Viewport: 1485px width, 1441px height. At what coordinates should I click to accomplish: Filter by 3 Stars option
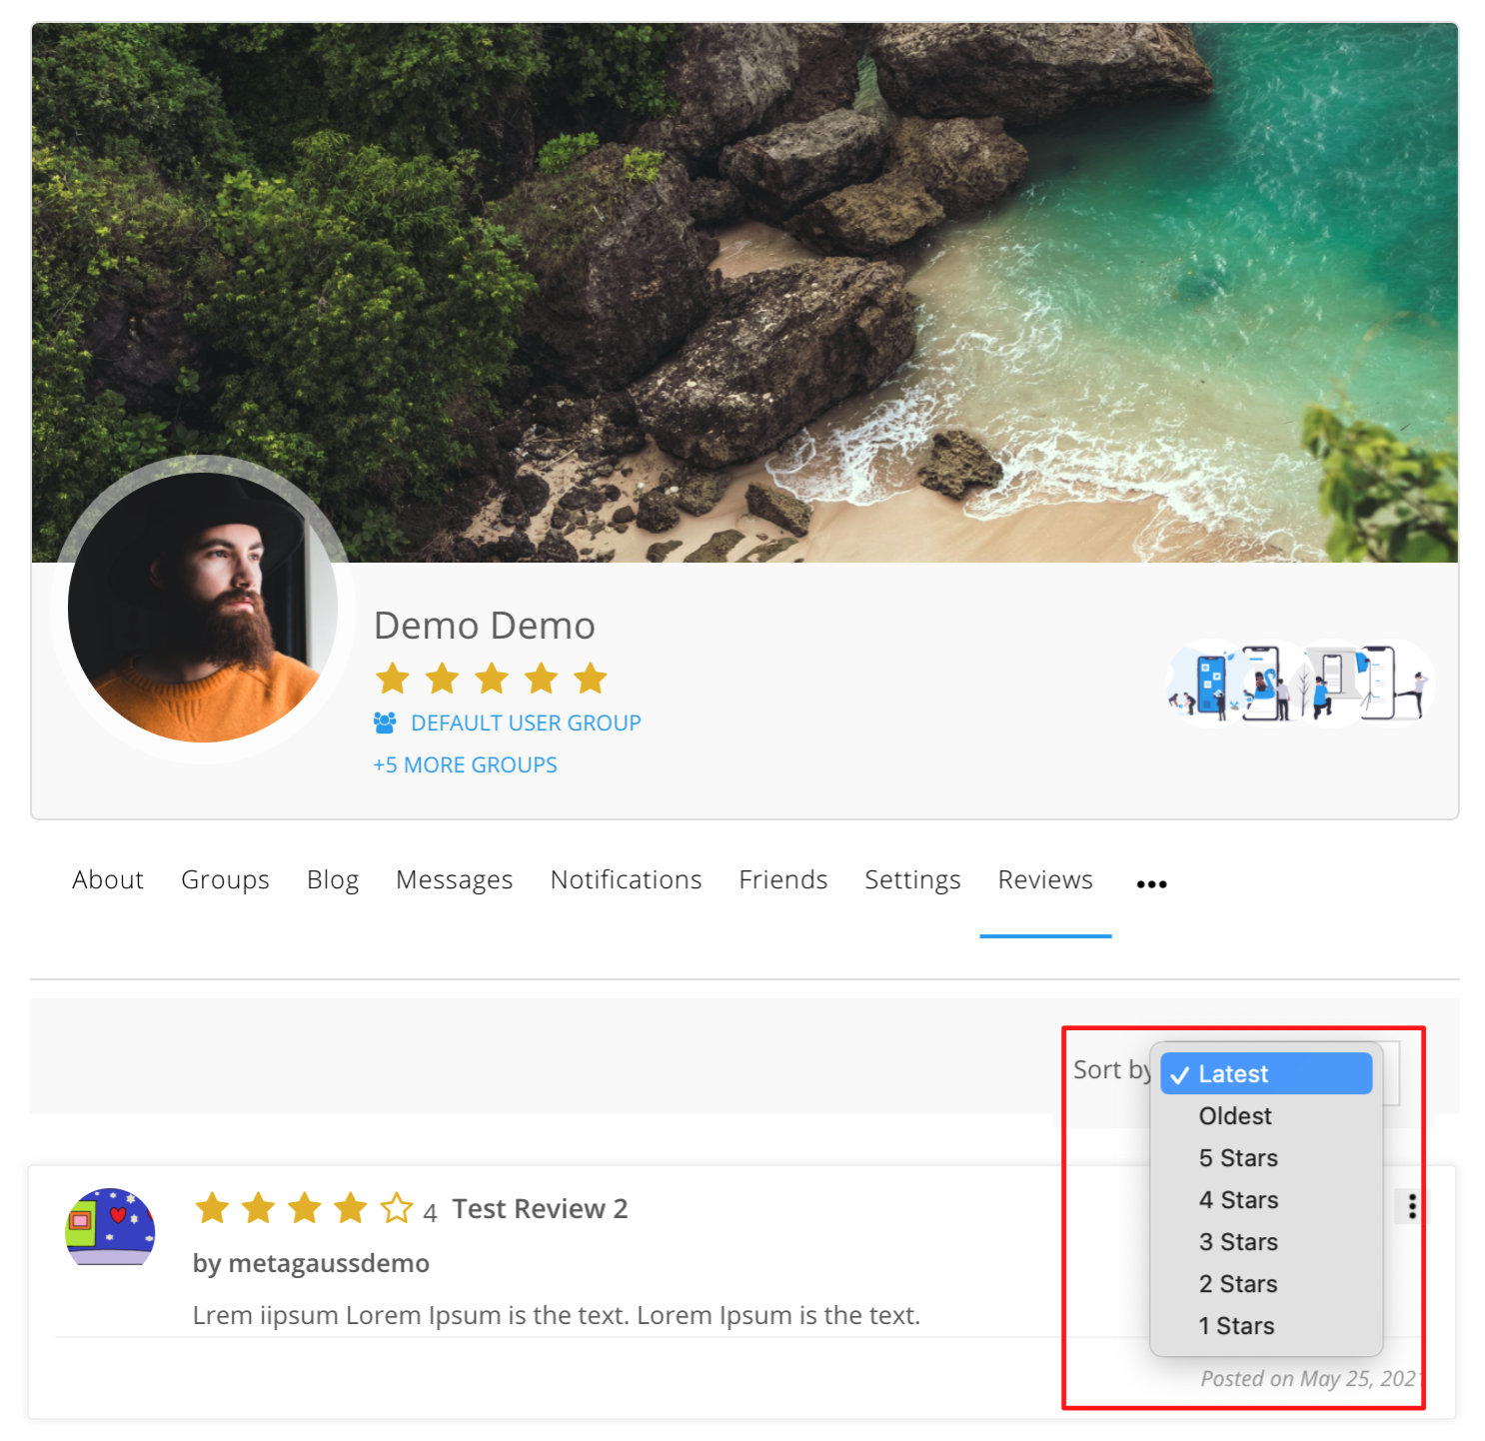coord(1238,1242)
